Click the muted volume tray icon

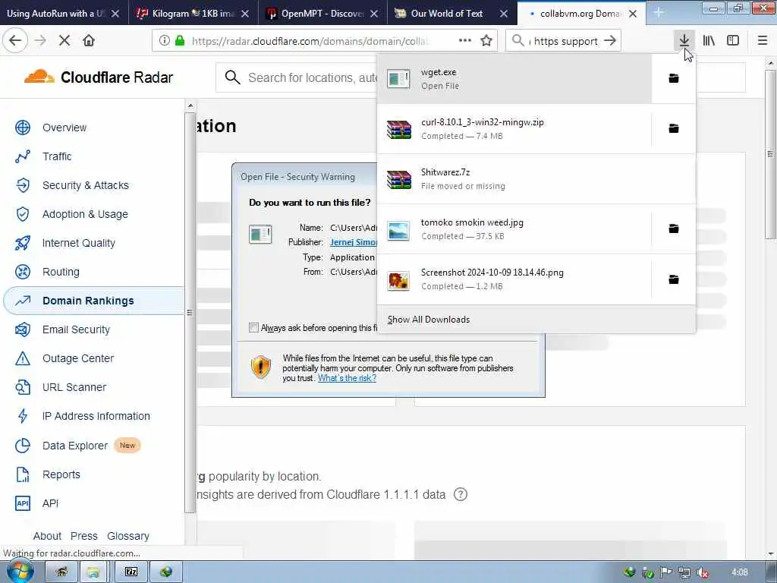pyautogui.click(x=703, y=572)
